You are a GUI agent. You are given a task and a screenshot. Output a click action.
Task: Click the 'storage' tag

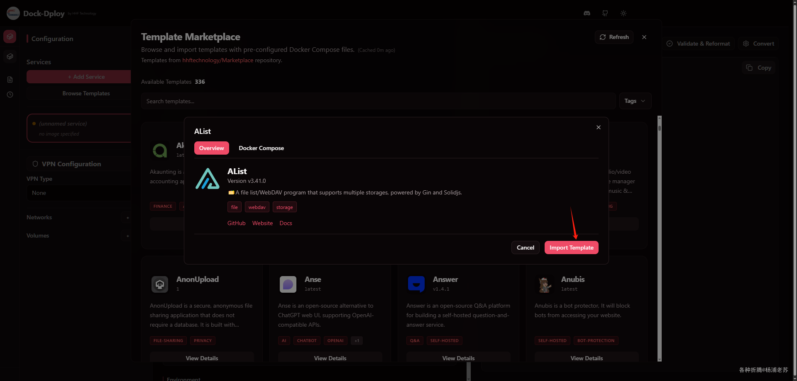[285, 207]
